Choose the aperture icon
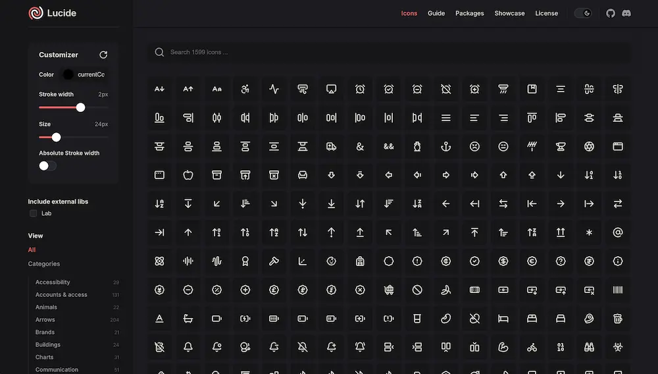Screen dimensions: 658x374 [589, 146]
